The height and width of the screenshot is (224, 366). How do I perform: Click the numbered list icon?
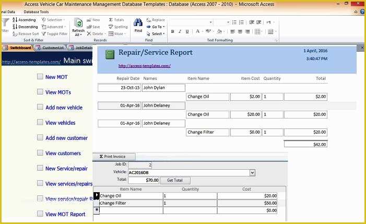(x=241, y=22)
